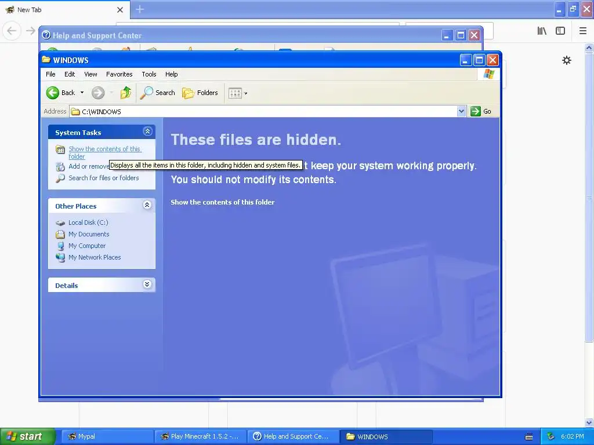594x445 pixels.
Task: Switch to Play Minecraft 1.5.2 taskbar button
Action: pos(201,437)
